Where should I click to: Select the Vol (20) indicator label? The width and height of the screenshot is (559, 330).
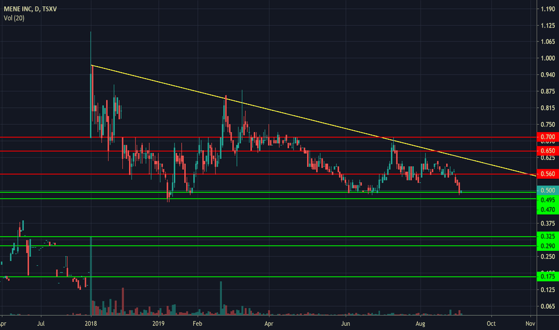click(x=14, y=18)
